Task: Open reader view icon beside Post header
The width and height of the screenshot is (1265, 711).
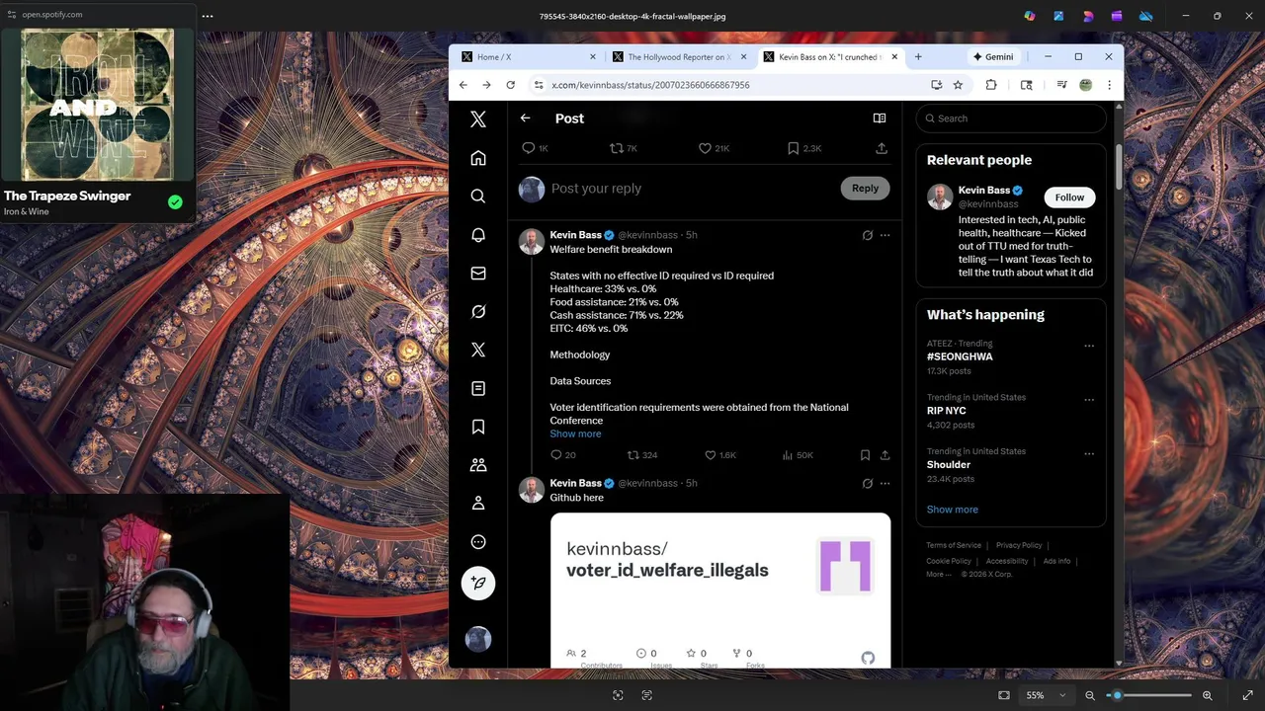Action: coord(880,118)
